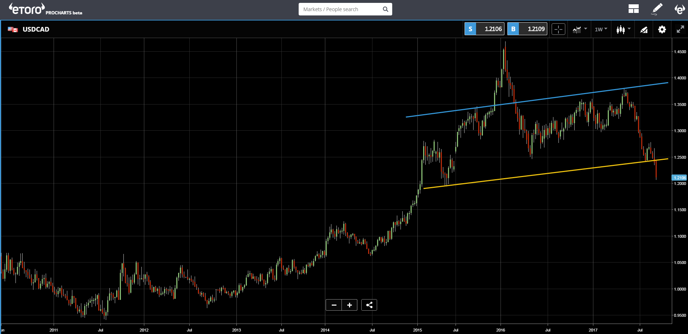Click the eToro bull logo icon
The height and width of the screenshot is (334, 688).
[x=679, y=9]
